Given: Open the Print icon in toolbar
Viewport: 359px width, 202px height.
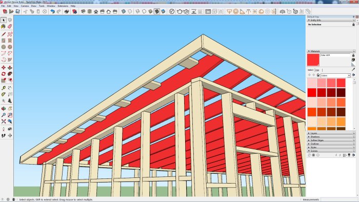Looking at the screenshot, I should (67, 11).
